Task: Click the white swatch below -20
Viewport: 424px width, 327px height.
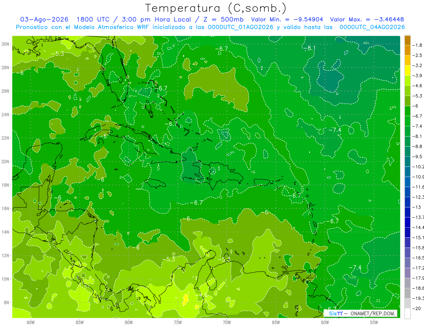Action: pyautogui.click(x=407, y=313)
